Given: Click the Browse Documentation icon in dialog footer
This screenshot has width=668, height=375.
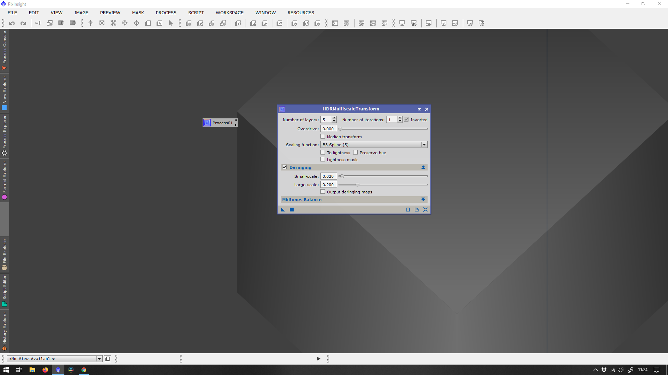Looking at the screenshot, I should tap(416, 210).
